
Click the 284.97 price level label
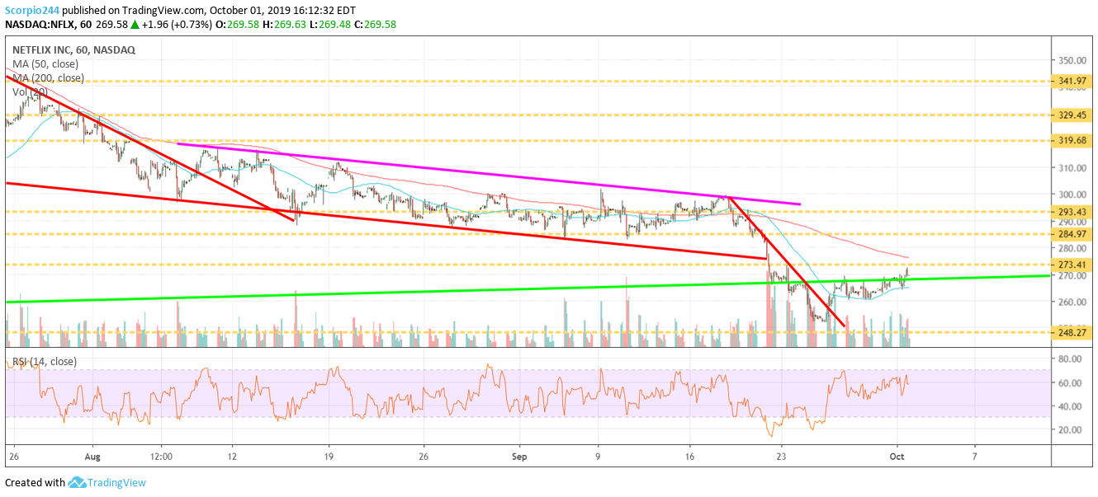coord(1072,234)
